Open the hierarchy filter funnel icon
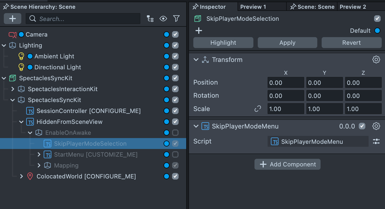385x209 pixels. click(x=176, y=19)
